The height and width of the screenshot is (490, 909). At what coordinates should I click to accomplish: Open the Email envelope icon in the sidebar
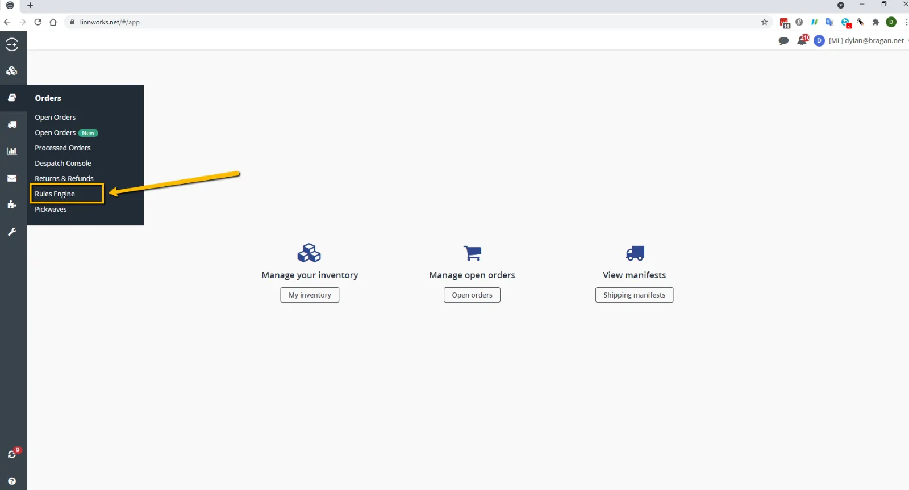[x=12, y=178]
